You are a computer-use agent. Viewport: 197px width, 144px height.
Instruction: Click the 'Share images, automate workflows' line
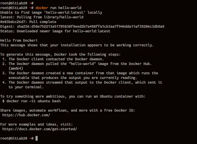coord(67,110)
